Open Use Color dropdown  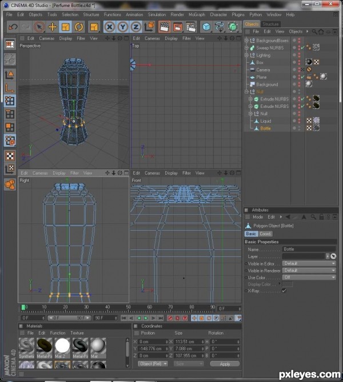click(309, 278)
